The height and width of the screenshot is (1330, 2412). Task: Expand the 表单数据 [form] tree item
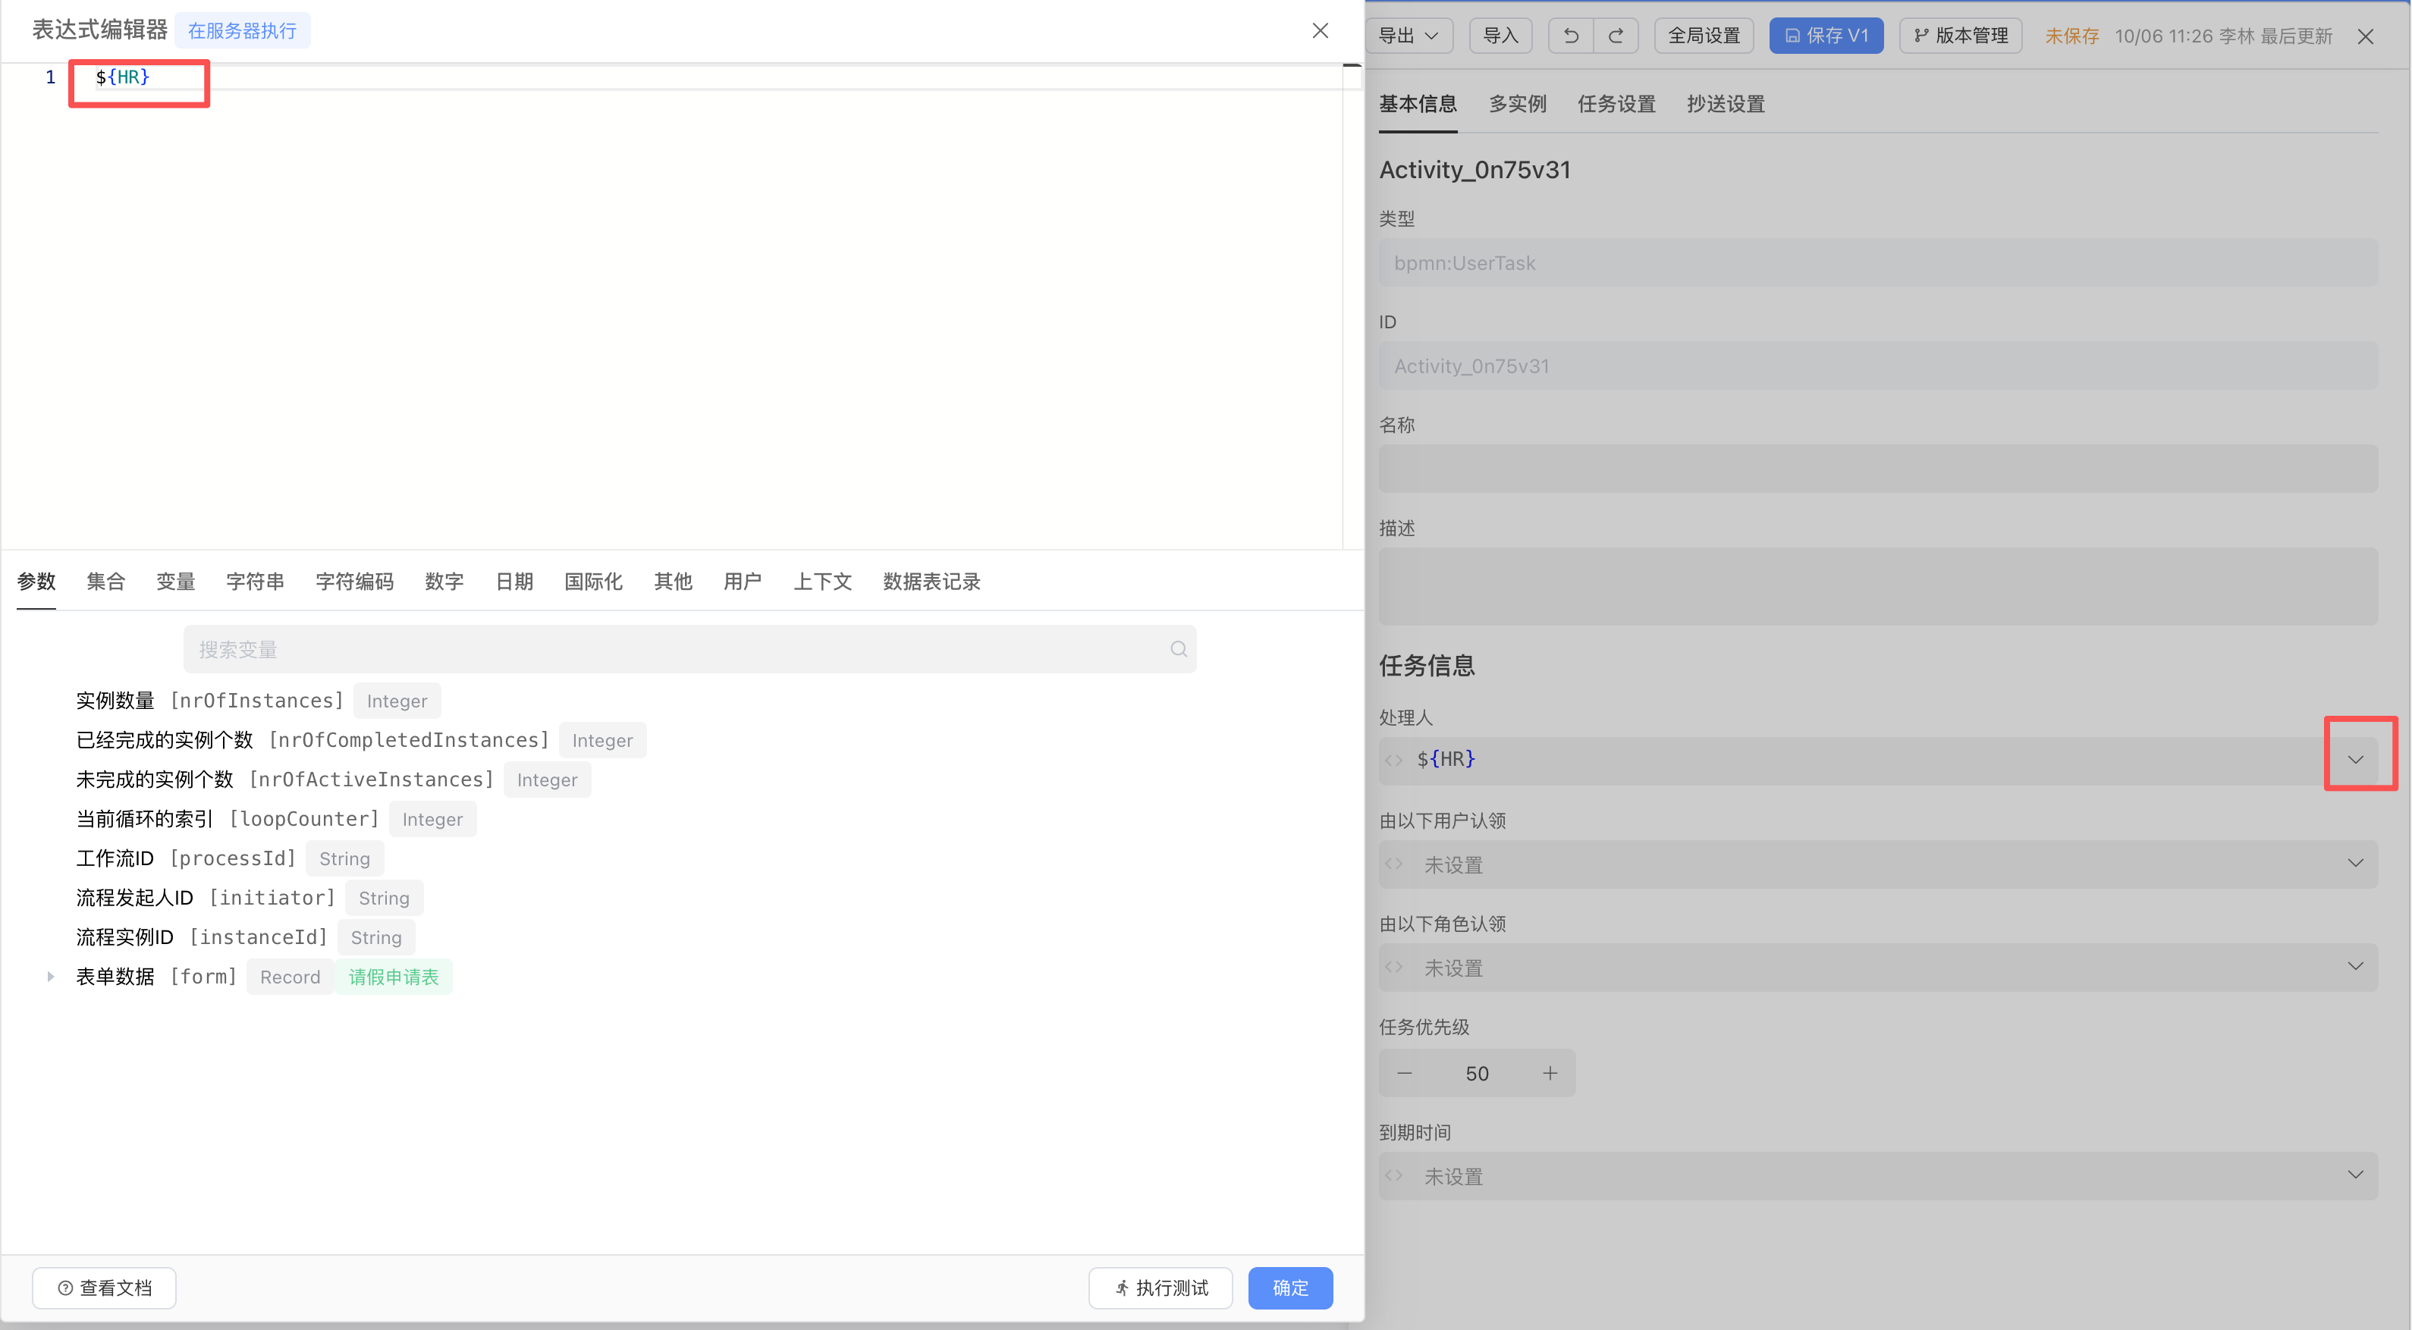pos(51,976)
